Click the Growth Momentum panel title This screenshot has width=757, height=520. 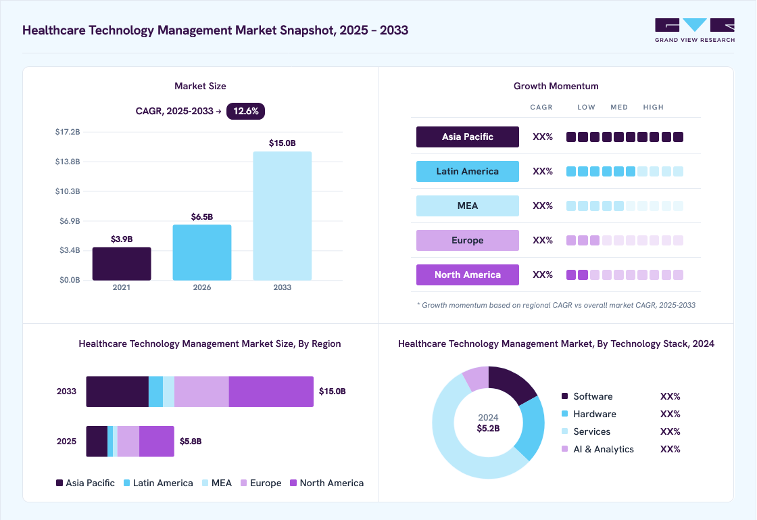coord(556,86)
